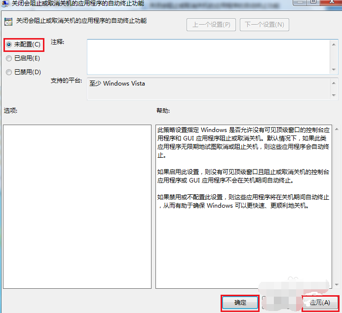342x313 pixels.
Task: Click the help paragraph starting 如果启用此设置
Action: 243,176
